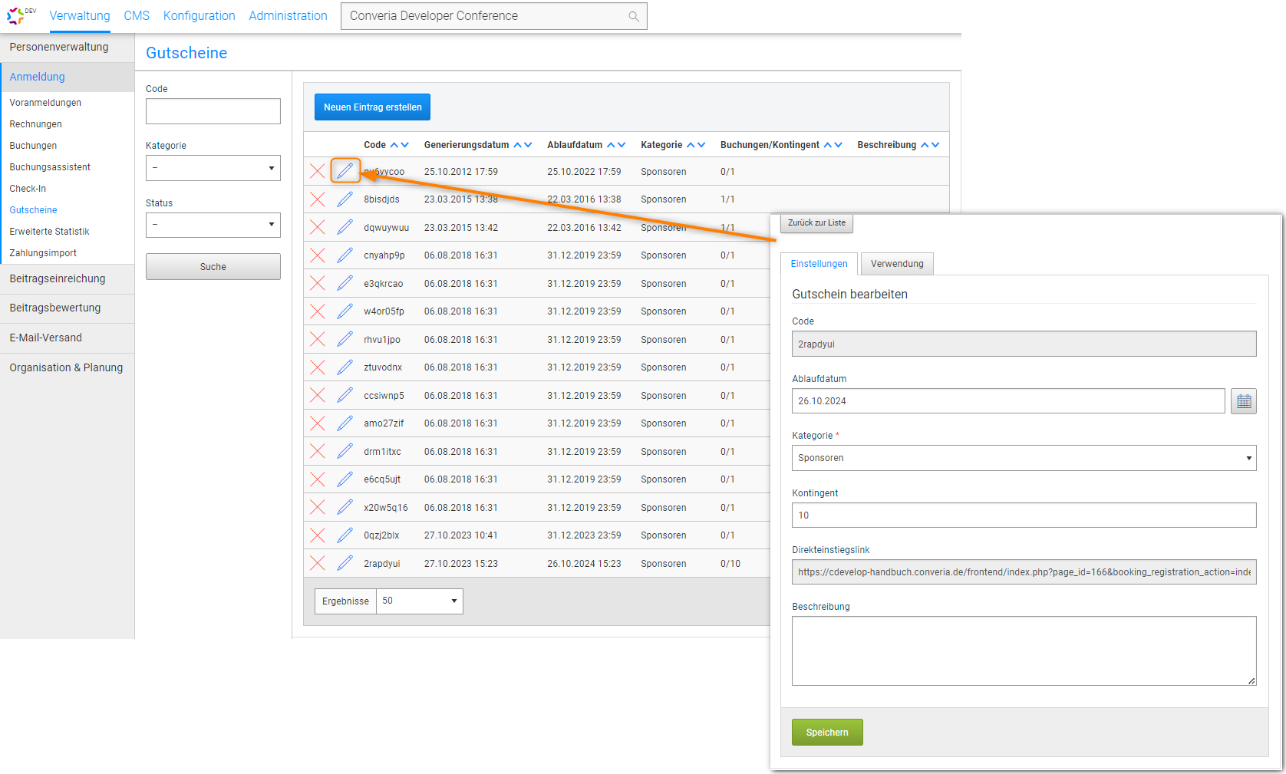1286x774 pixels.
Task: Expand the Status filter dropdown
Action: point(213,225)
